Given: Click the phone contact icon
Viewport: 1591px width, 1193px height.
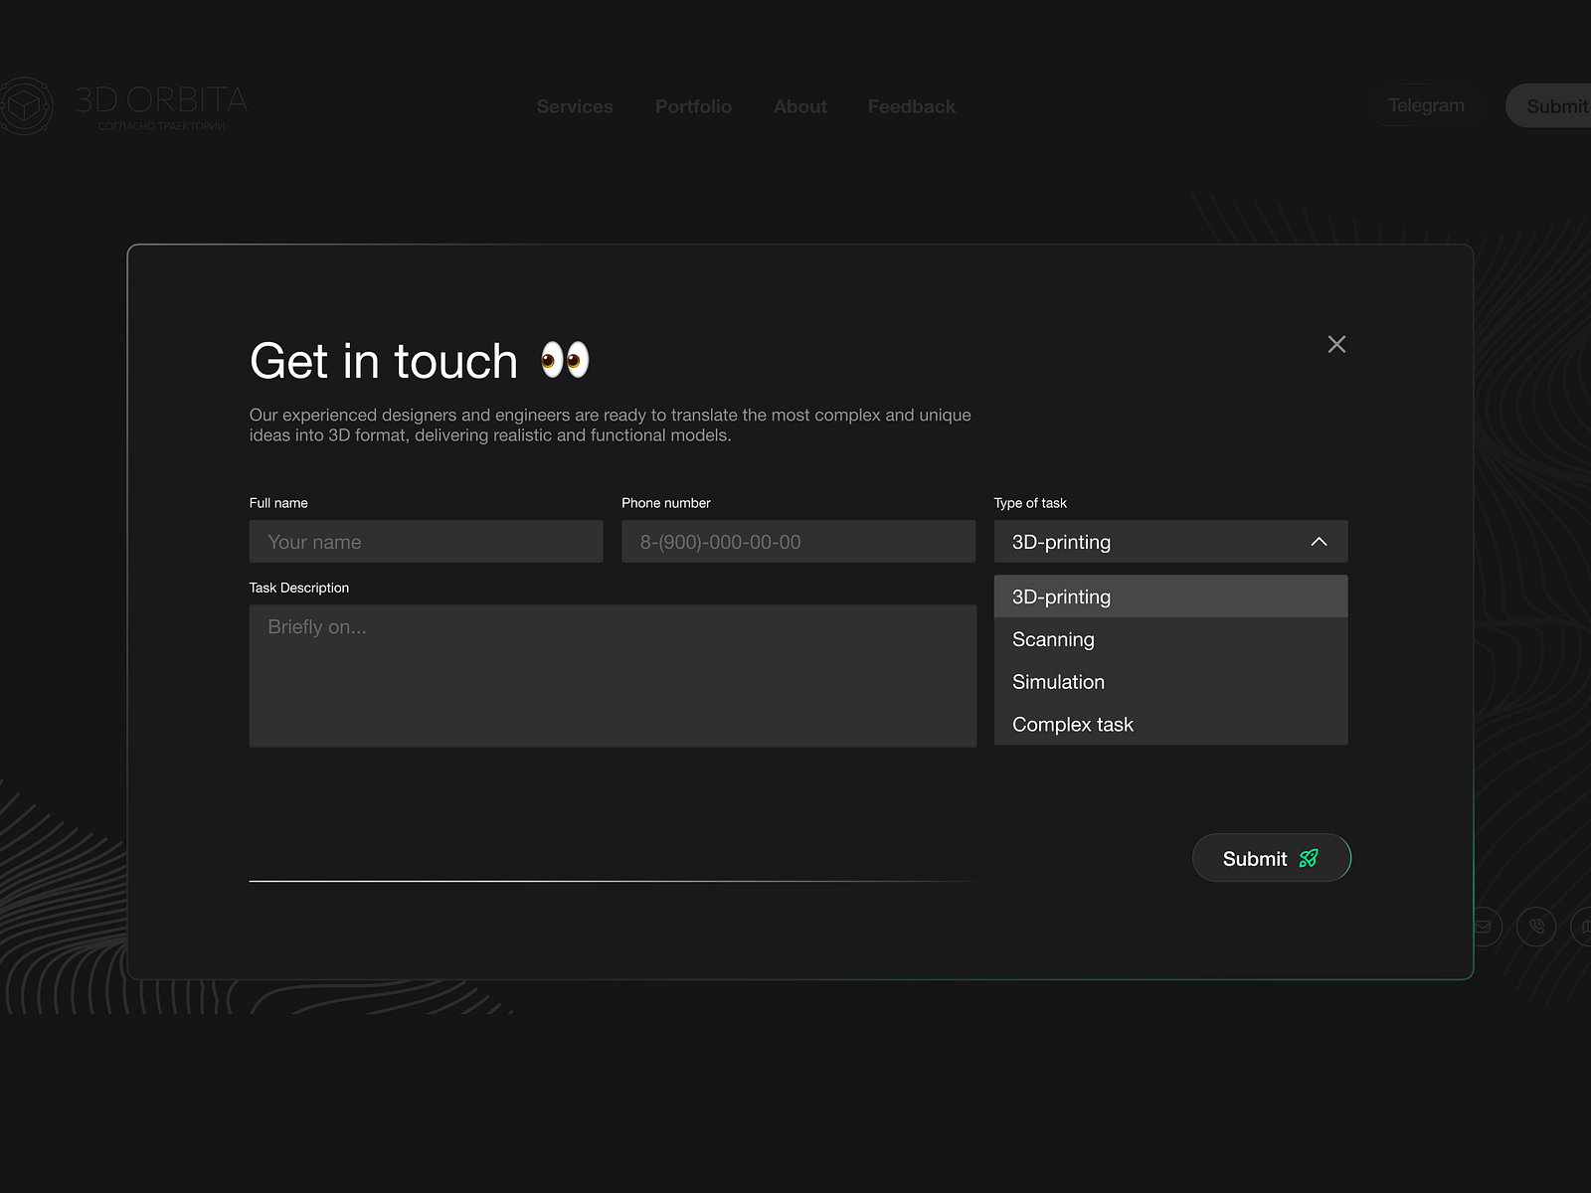Looking at the screenshot, I should [x=1535, y=926].
